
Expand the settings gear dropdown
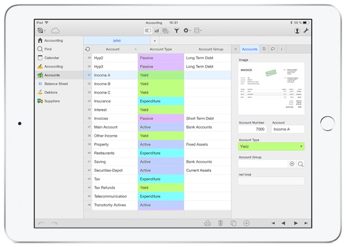coord(187,30)
